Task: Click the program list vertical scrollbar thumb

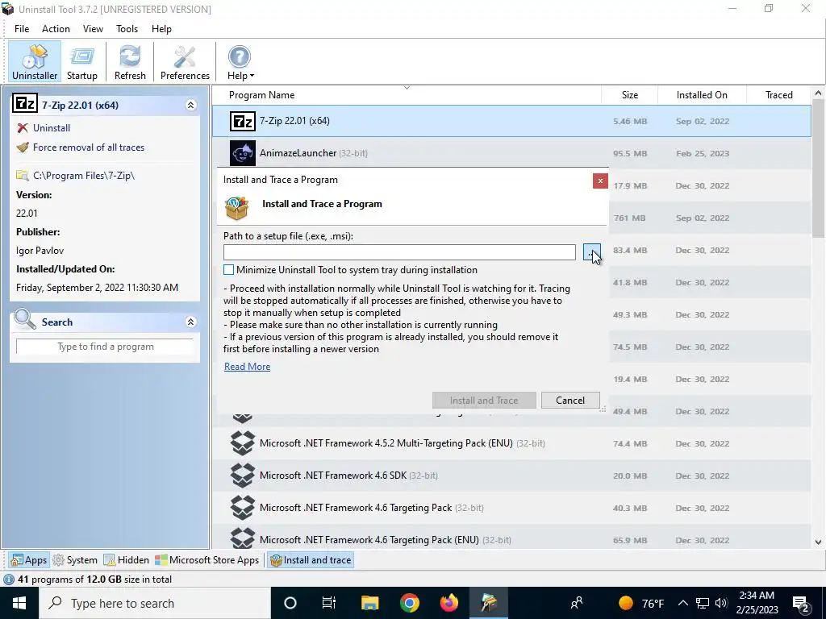Action: point(818,168)
